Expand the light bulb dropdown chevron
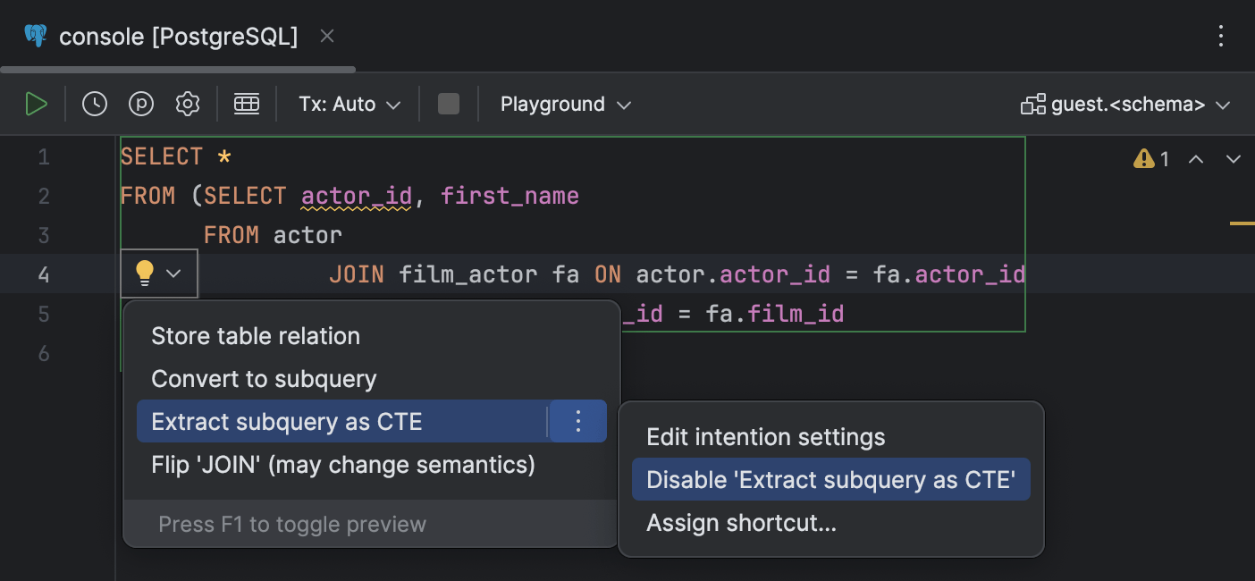The width and height of the screenshot is (1255, 581). [x=174, y=274]
